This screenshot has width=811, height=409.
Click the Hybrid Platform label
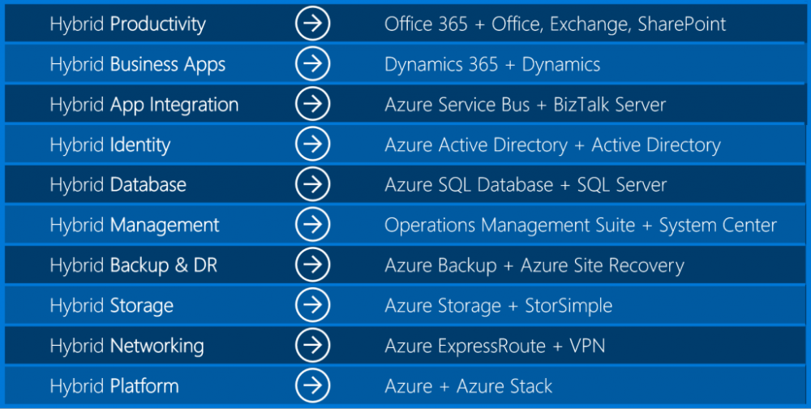click(114, 386)
